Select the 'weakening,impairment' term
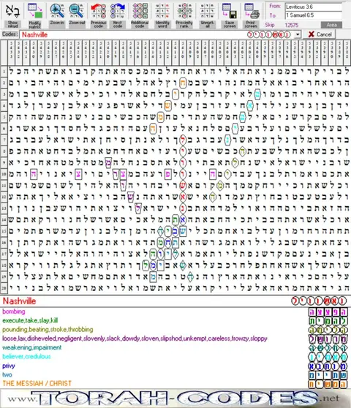Screen dimensions: 351x408 point(32,347)
